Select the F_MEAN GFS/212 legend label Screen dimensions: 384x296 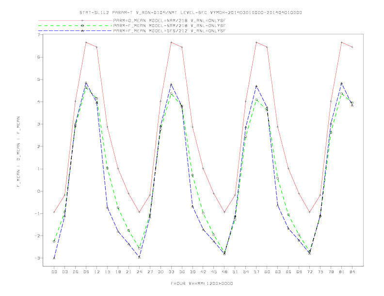tap(169, 31)
